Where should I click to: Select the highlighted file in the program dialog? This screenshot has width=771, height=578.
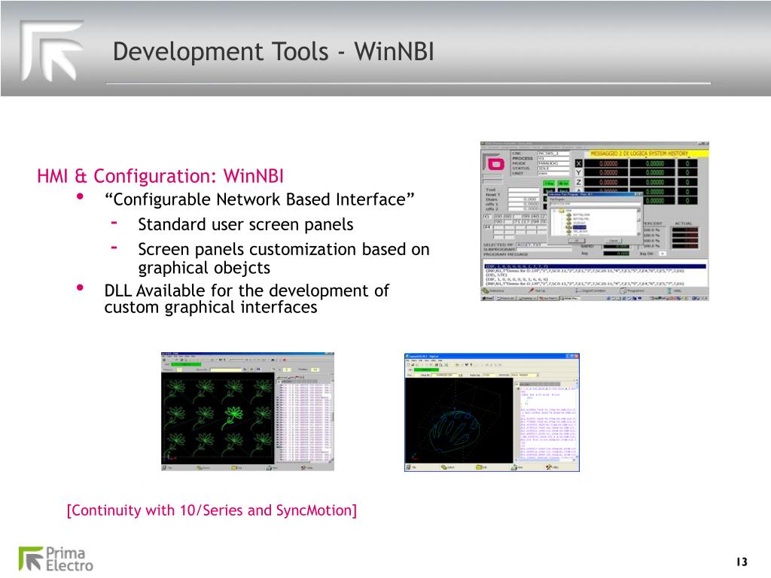(580, 227)
